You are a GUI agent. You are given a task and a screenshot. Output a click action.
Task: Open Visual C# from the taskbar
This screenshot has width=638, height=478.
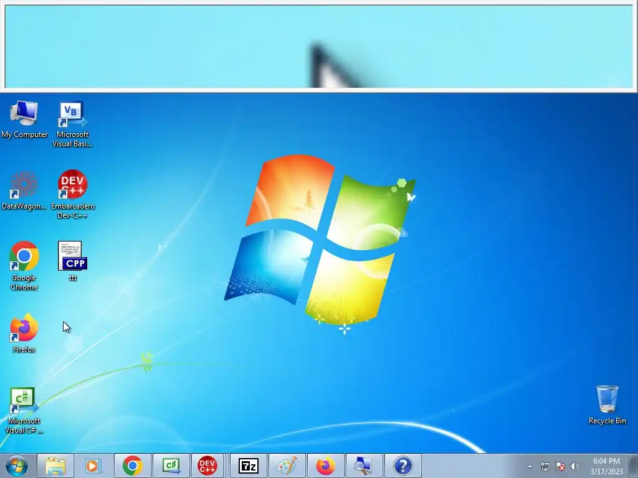[x=171, y=466]
